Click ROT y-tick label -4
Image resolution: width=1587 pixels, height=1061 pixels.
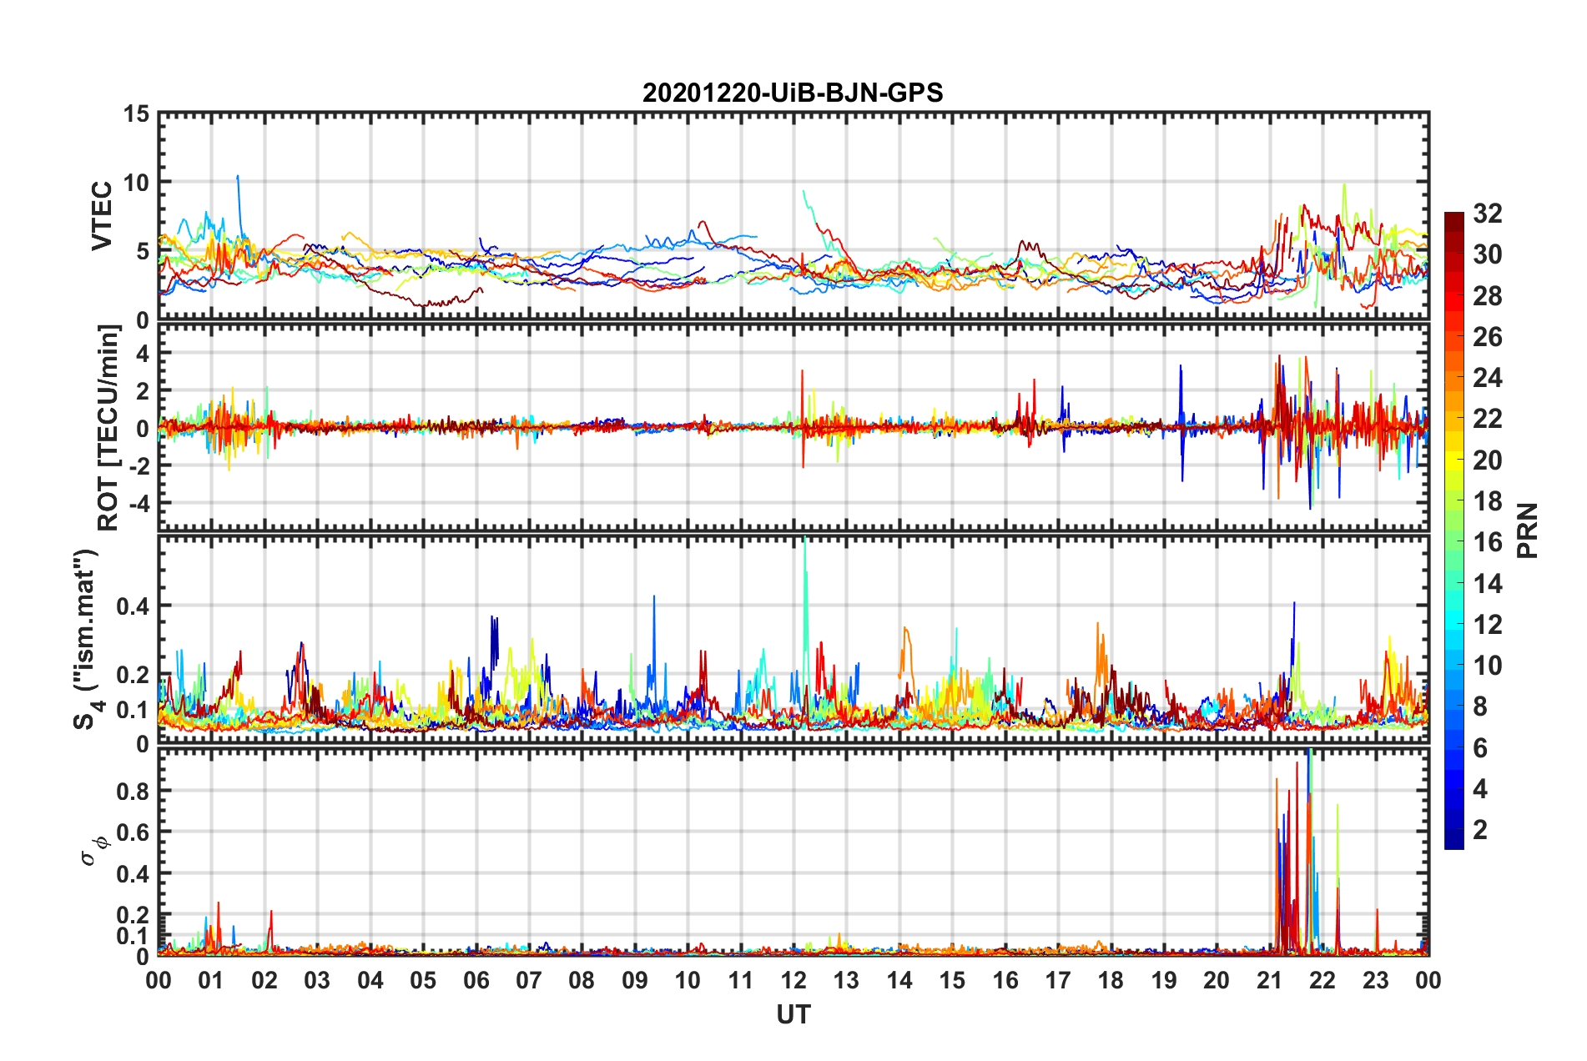(x=140, y=504)
